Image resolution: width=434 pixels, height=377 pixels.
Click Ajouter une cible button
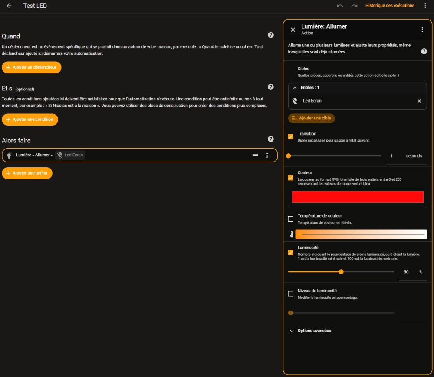pos(311,118)
